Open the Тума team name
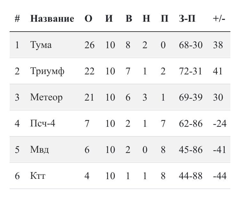 click(41, 45)
